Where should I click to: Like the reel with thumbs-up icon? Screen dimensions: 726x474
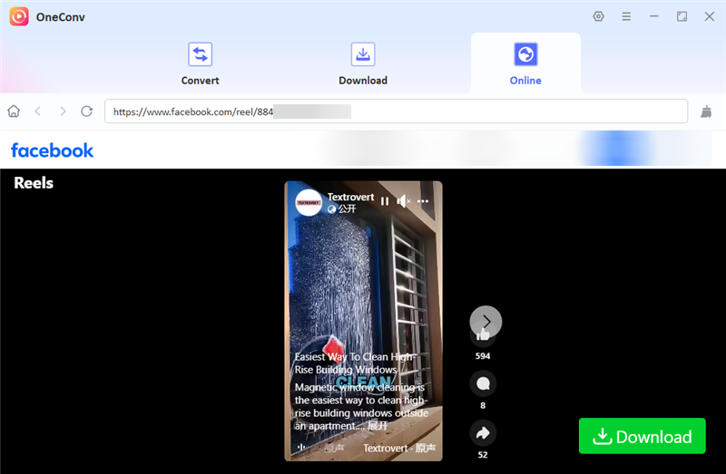point(483,336)
